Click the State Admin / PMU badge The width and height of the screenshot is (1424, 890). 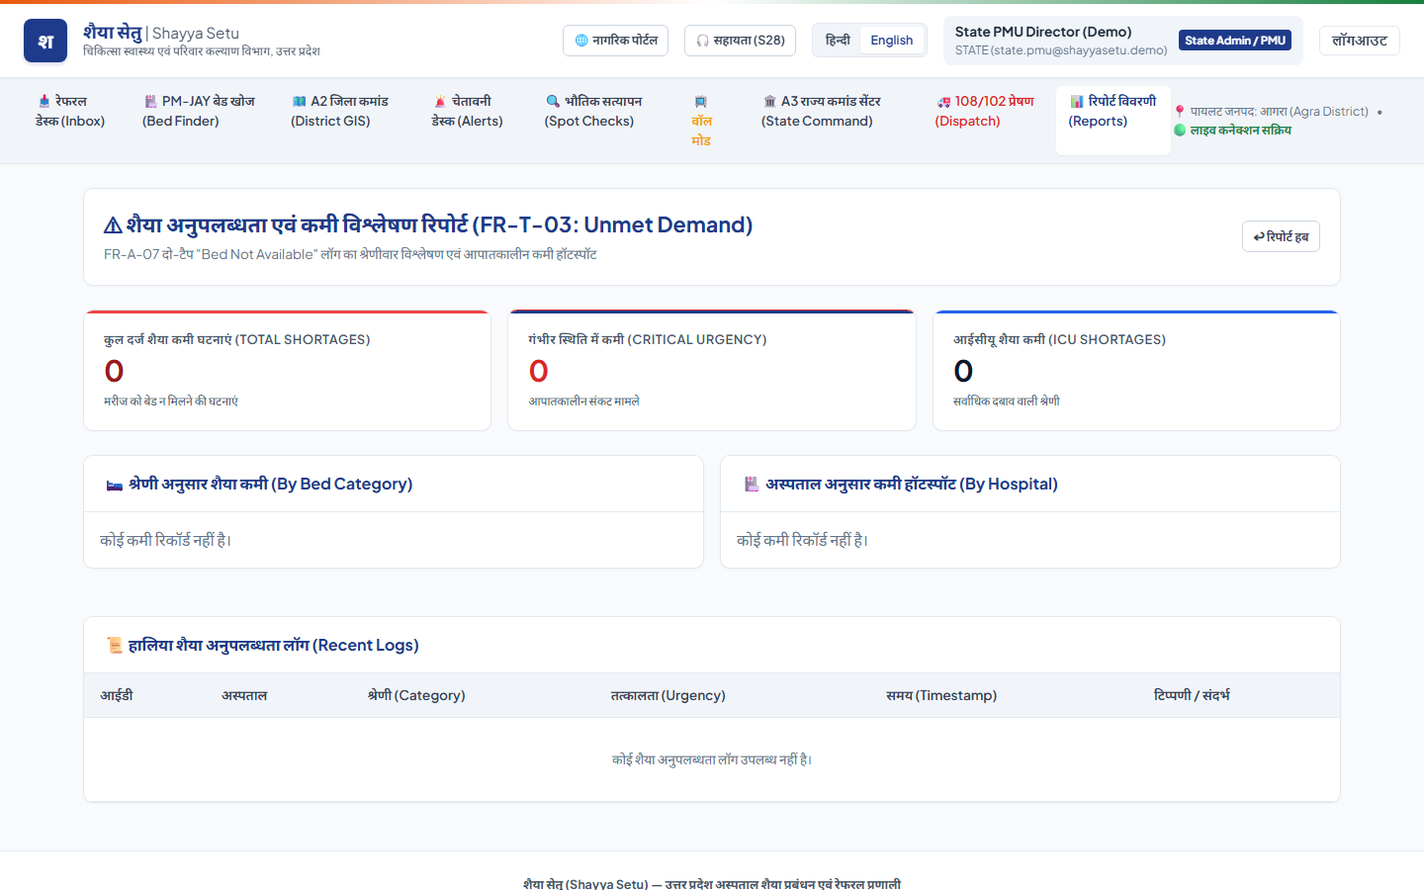tap(1235, 41)
